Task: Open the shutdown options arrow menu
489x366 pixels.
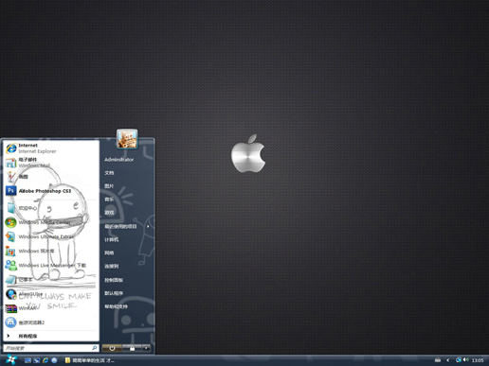Action: (146, 348)
